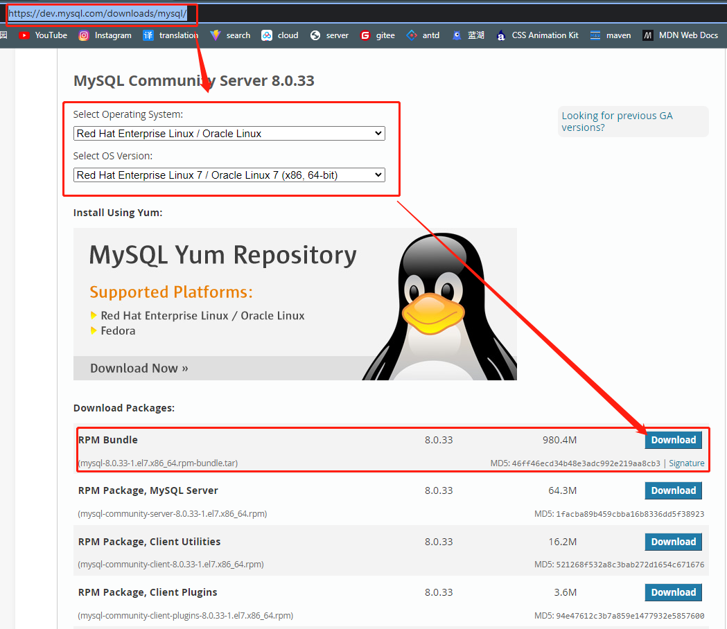
Task: Click the 'RPM Bundle' package title
Action: click(x=108, y=440)
